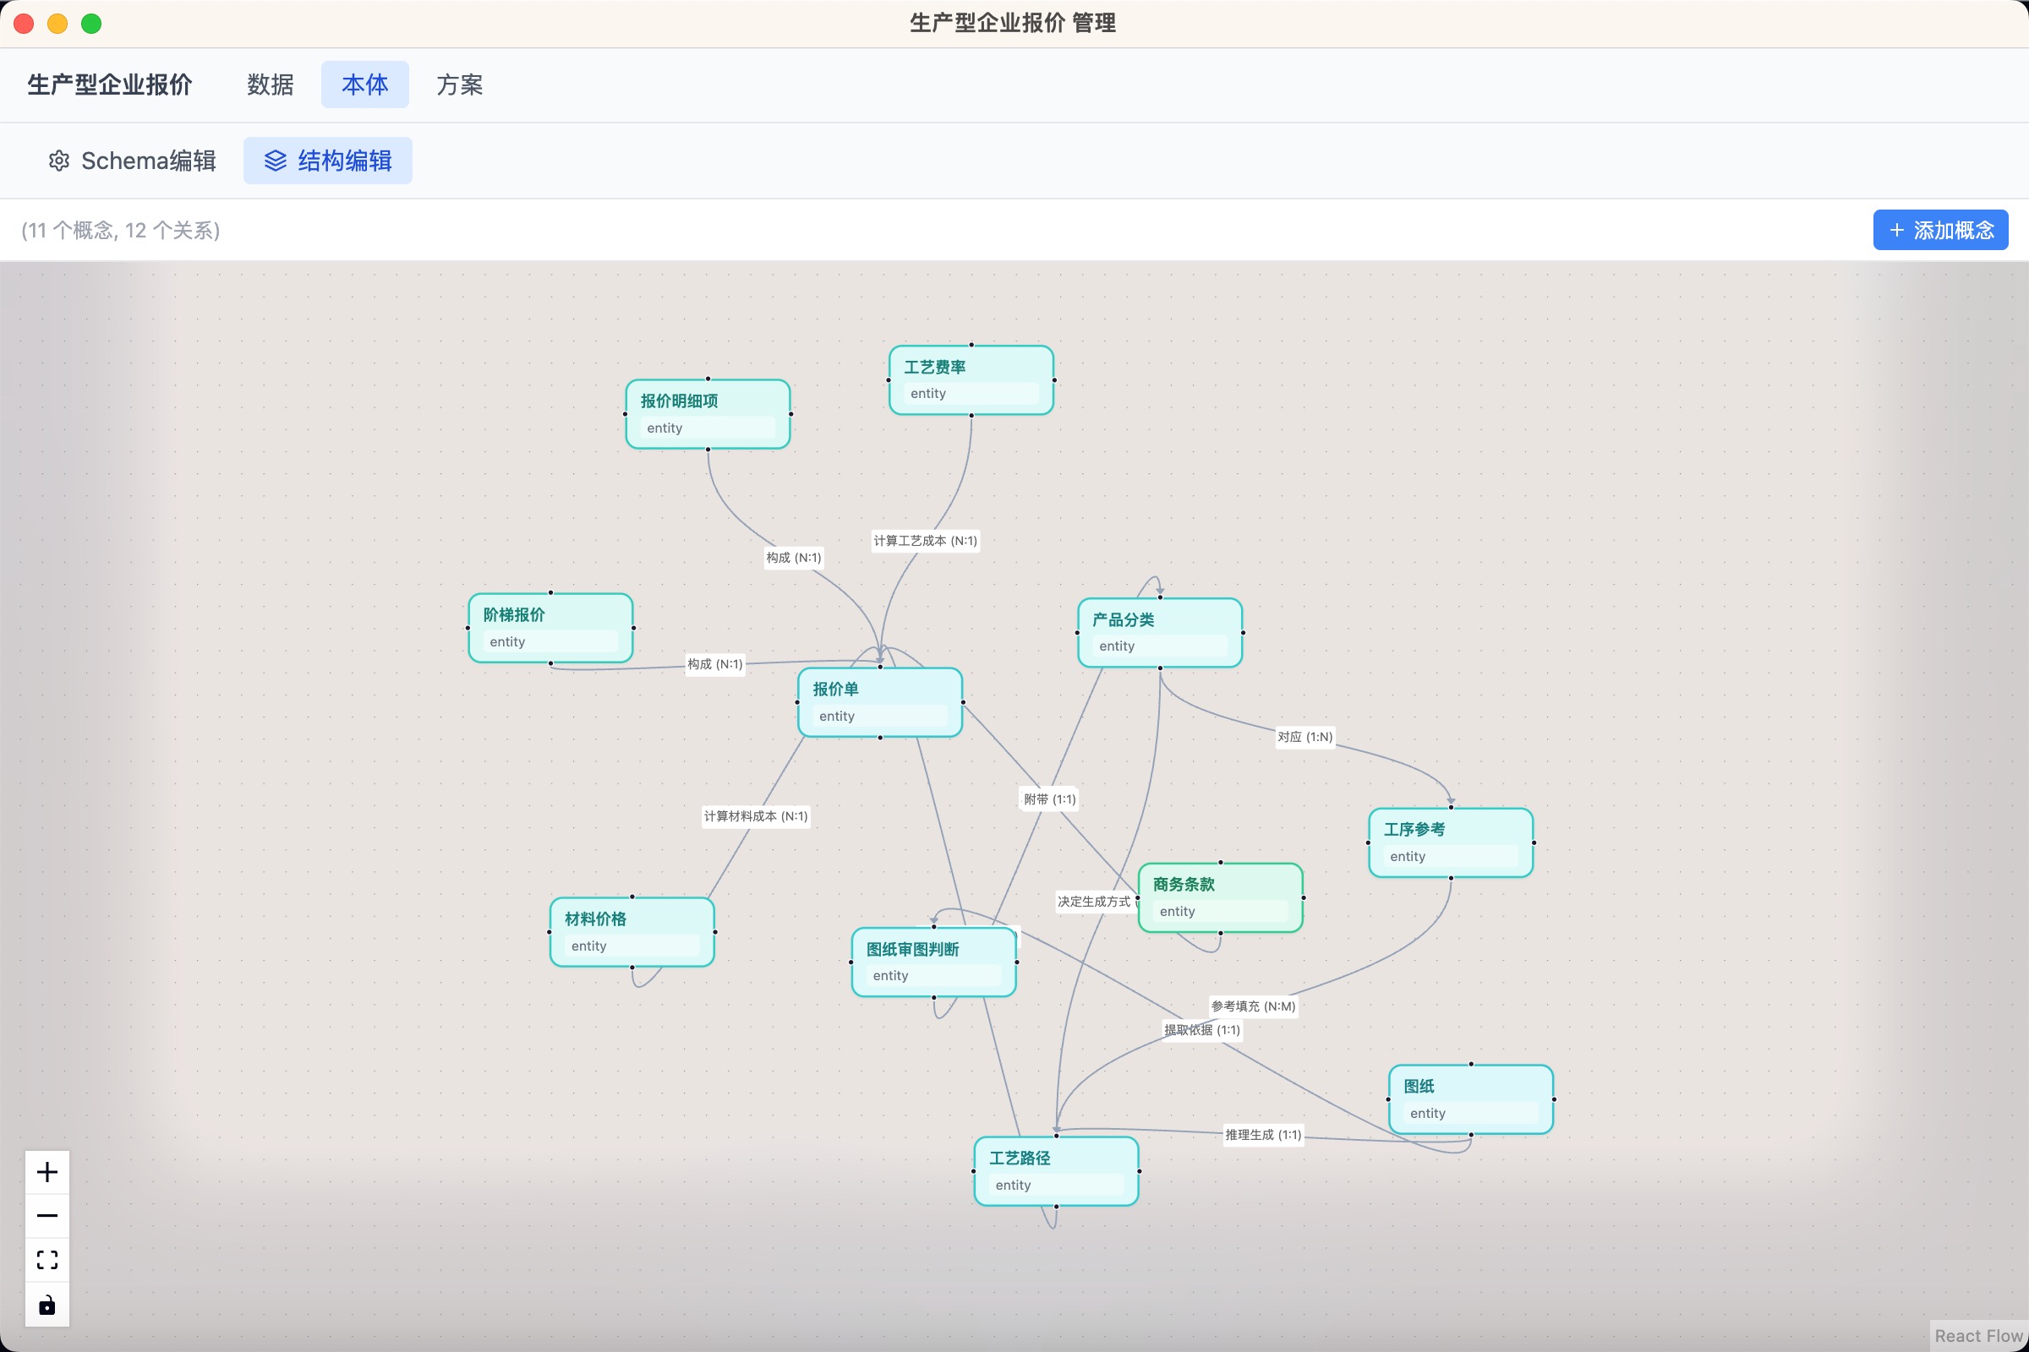Click the 提取依据 (1:1) edge label
Image resolution: width=2029 pixels, height=1352 pixels.
1201,1029
